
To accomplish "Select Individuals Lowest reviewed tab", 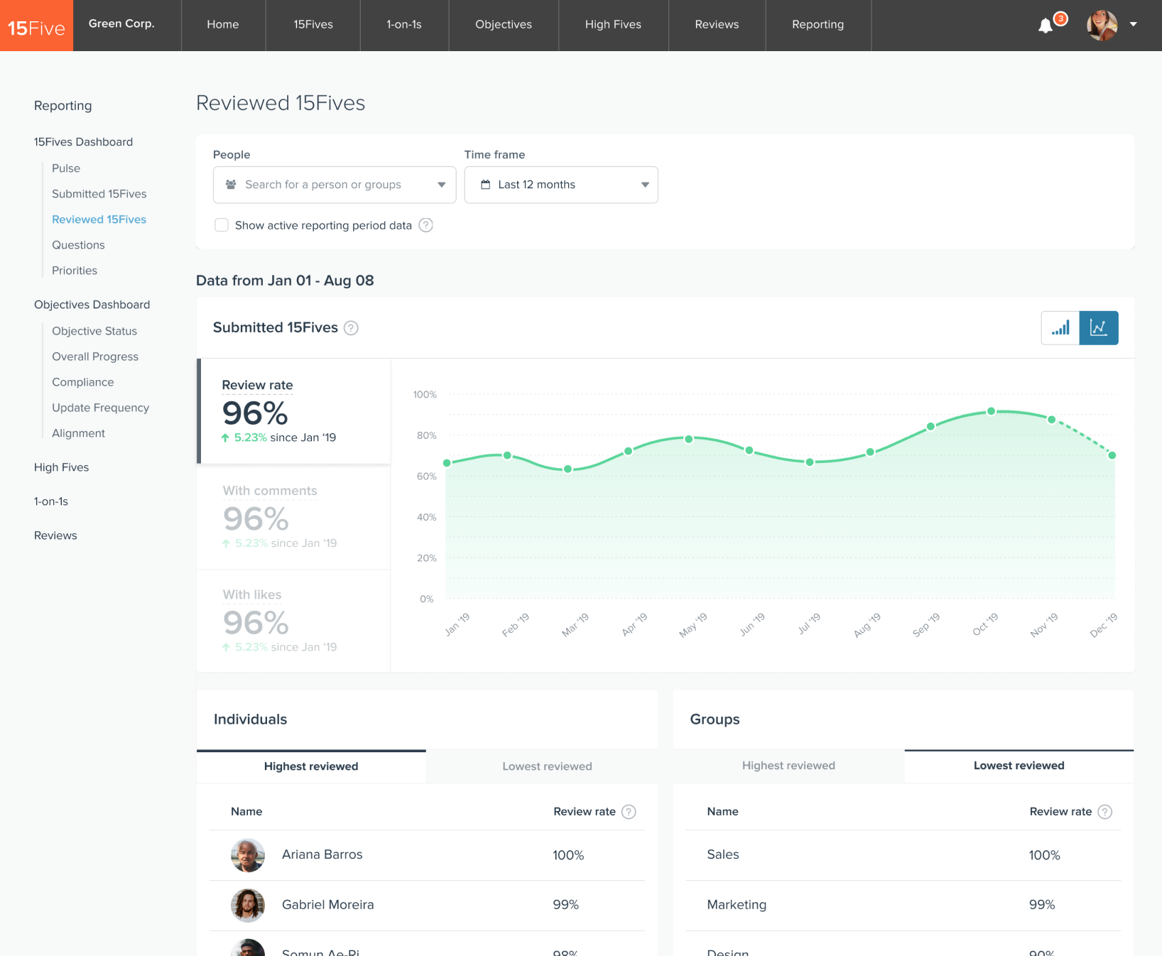I will [x=547, y=766].
